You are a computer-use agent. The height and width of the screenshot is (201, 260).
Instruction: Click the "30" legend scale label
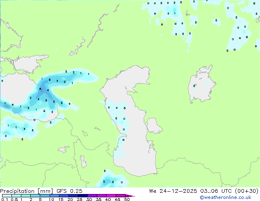point(89,199)
